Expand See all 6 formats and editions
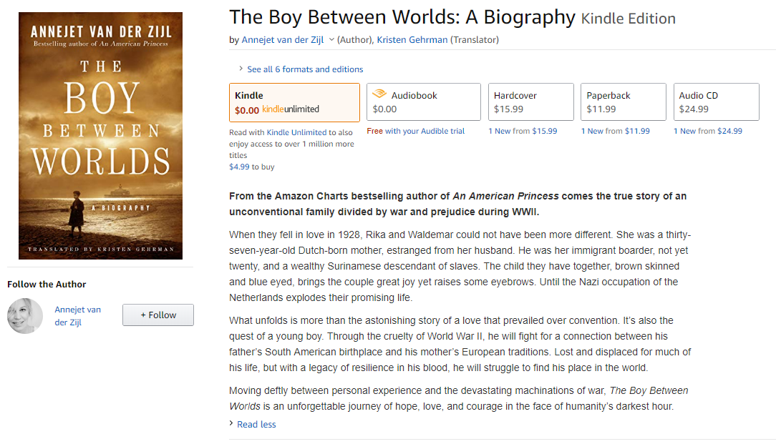 304,69
